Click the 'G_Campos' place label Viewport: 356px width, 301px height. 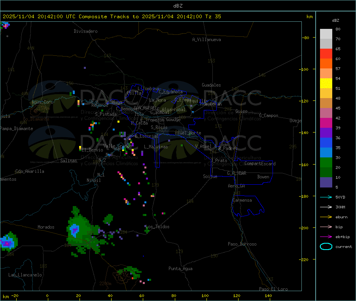[269, 115]
